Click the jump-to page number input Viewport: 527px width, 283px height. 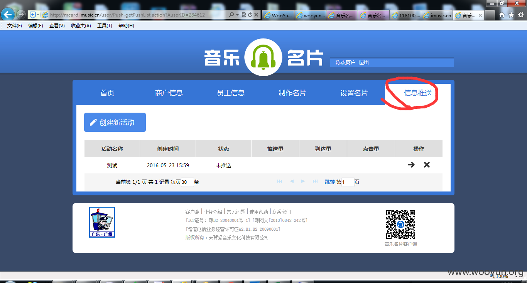coord(348,182)
